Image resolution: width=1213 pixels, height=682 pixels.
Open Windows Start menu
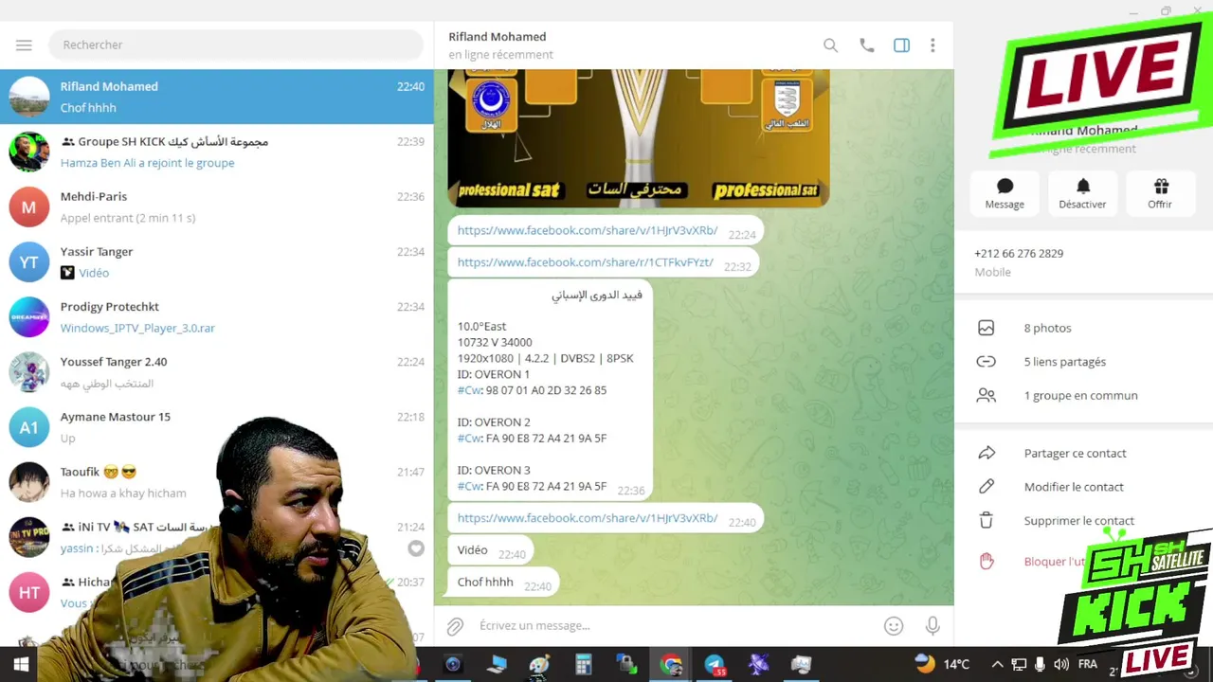coord(21,665)
